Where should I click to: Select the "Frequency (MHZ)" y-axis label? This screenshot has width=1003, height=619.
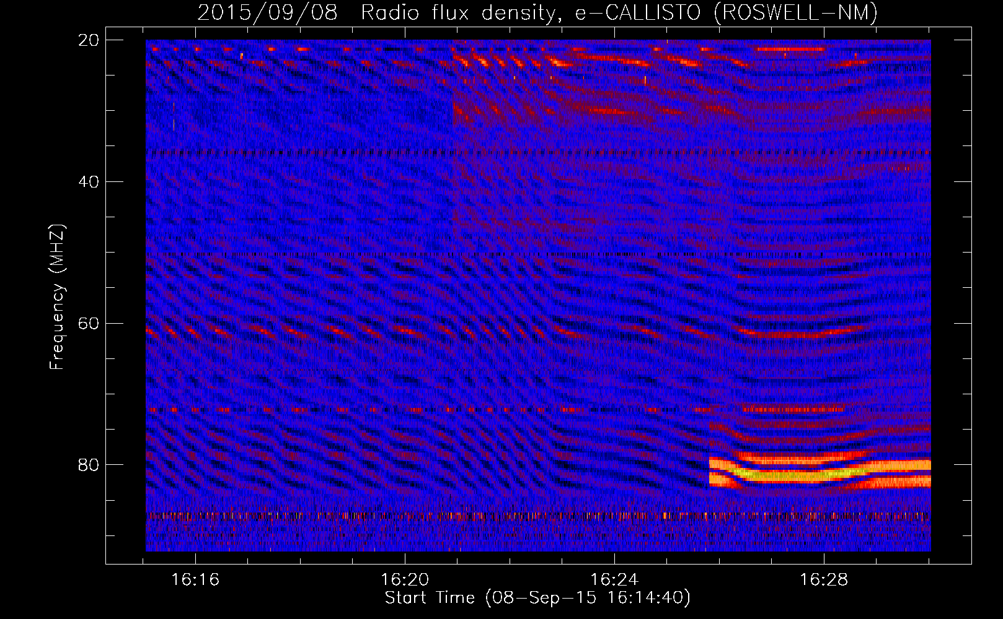coord(57,297)
